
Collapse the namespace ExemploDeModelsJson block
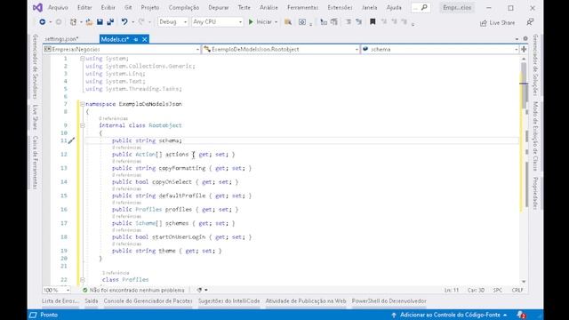tap(83, 104)
